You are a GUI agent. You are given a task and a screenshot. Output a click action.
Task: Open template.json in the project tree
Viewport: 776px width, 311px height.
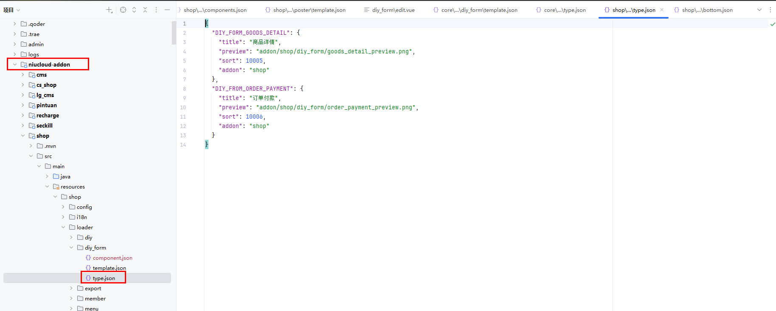(x=109, y=268)
